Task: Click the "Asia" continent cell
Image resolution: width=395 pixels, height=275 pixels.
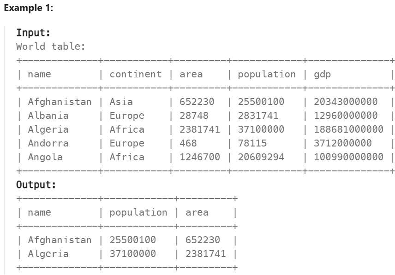Action: point(121,102)
